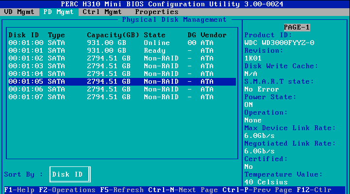Select disk 00:01:01 Ready row

point(121,51)
